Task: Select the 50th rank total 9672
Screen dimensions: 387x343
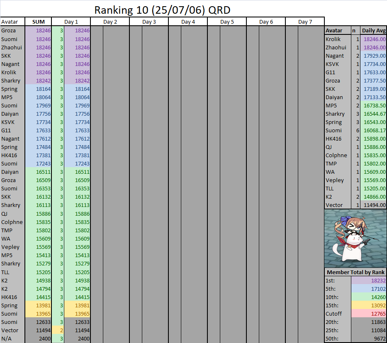Action: click(x=369, y=338)
